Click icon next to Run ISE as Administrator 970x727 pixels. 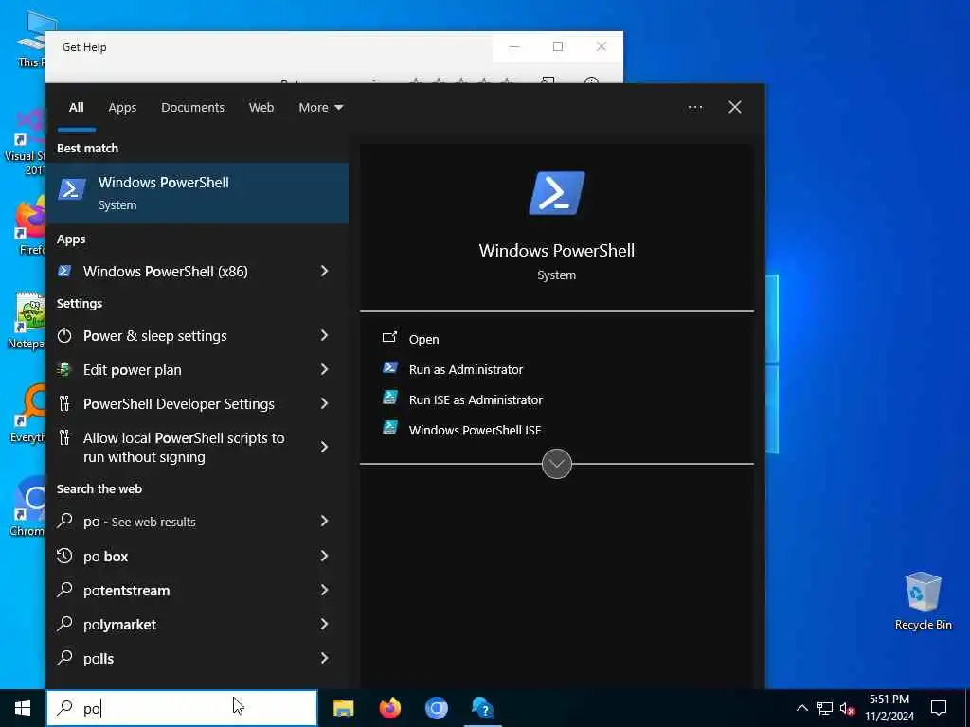click(x=389, y=398)
